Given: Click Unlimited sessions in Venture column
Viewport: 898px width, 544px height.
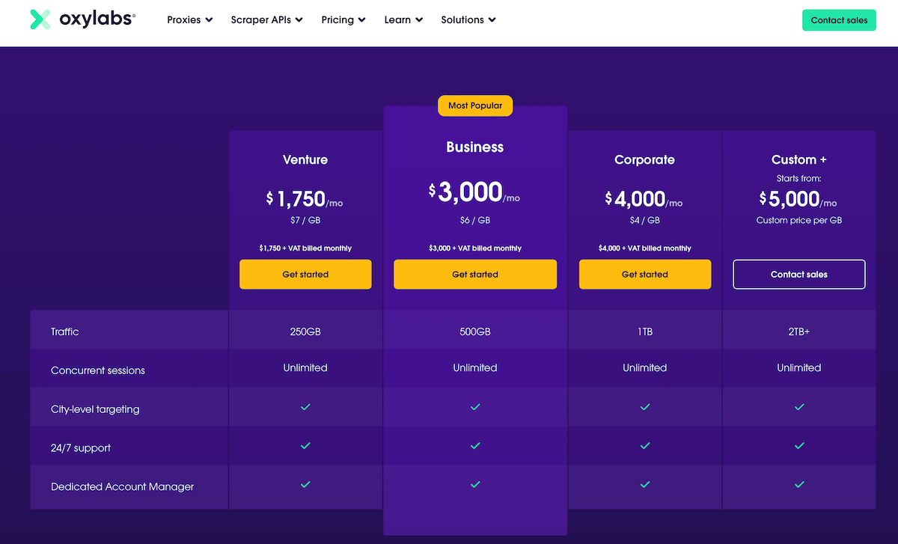Looking at the screenshot, I should click(x=305, y=367).
